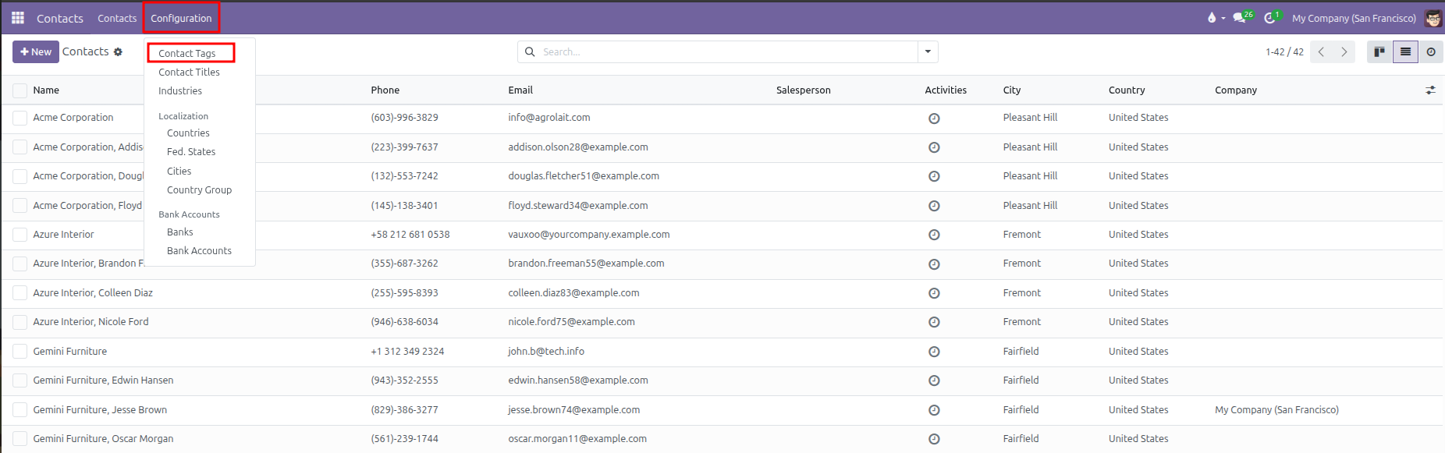
Task: Go to previous page of records
Action: [1321, 51]
